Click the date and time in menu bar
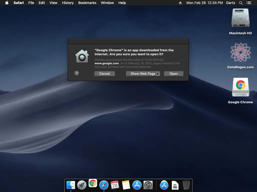The image size is (257, 192). (x=205, y=3)
